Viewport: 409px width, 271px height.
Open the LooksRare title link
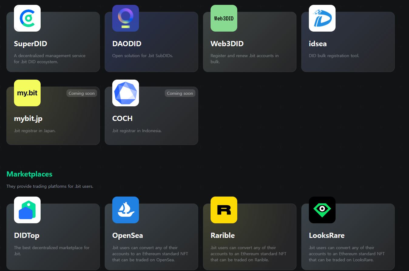pos(327,235)
